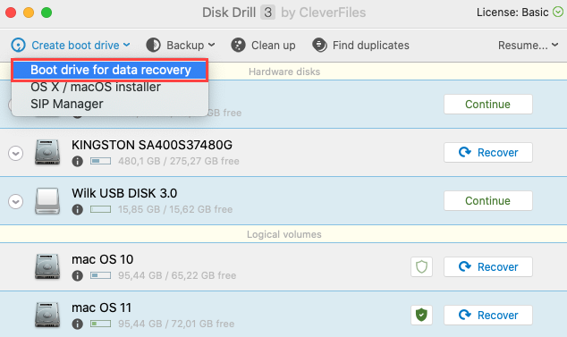Show info for KINGSTON SA400S37480G
Screen dimensions: 567x337
pyautogui.click(x=78, y=161)
